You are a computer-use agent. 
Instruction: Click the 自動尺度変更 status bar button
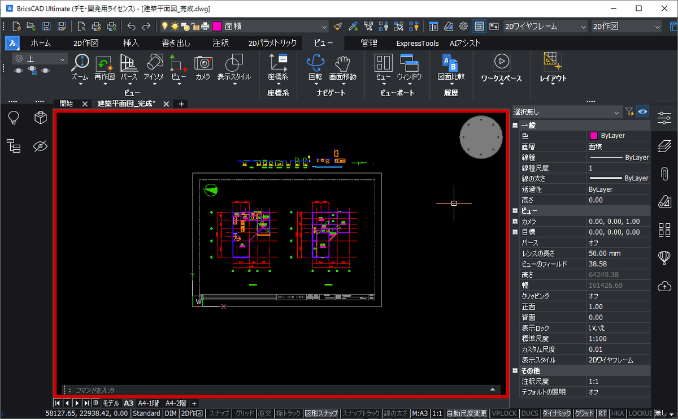click(x=466, y=413)
